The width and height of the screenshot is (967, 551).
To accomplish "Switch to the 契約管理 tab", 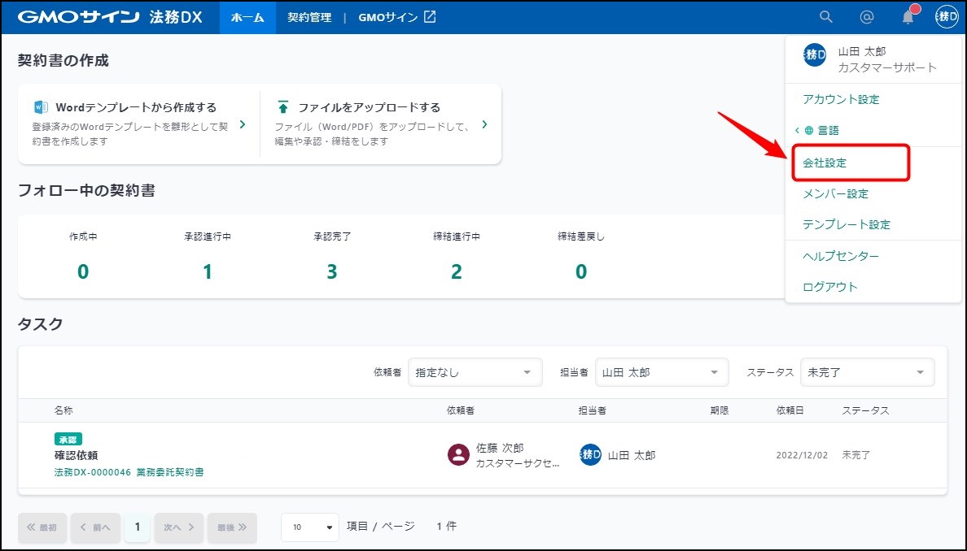I will [309, 17].
